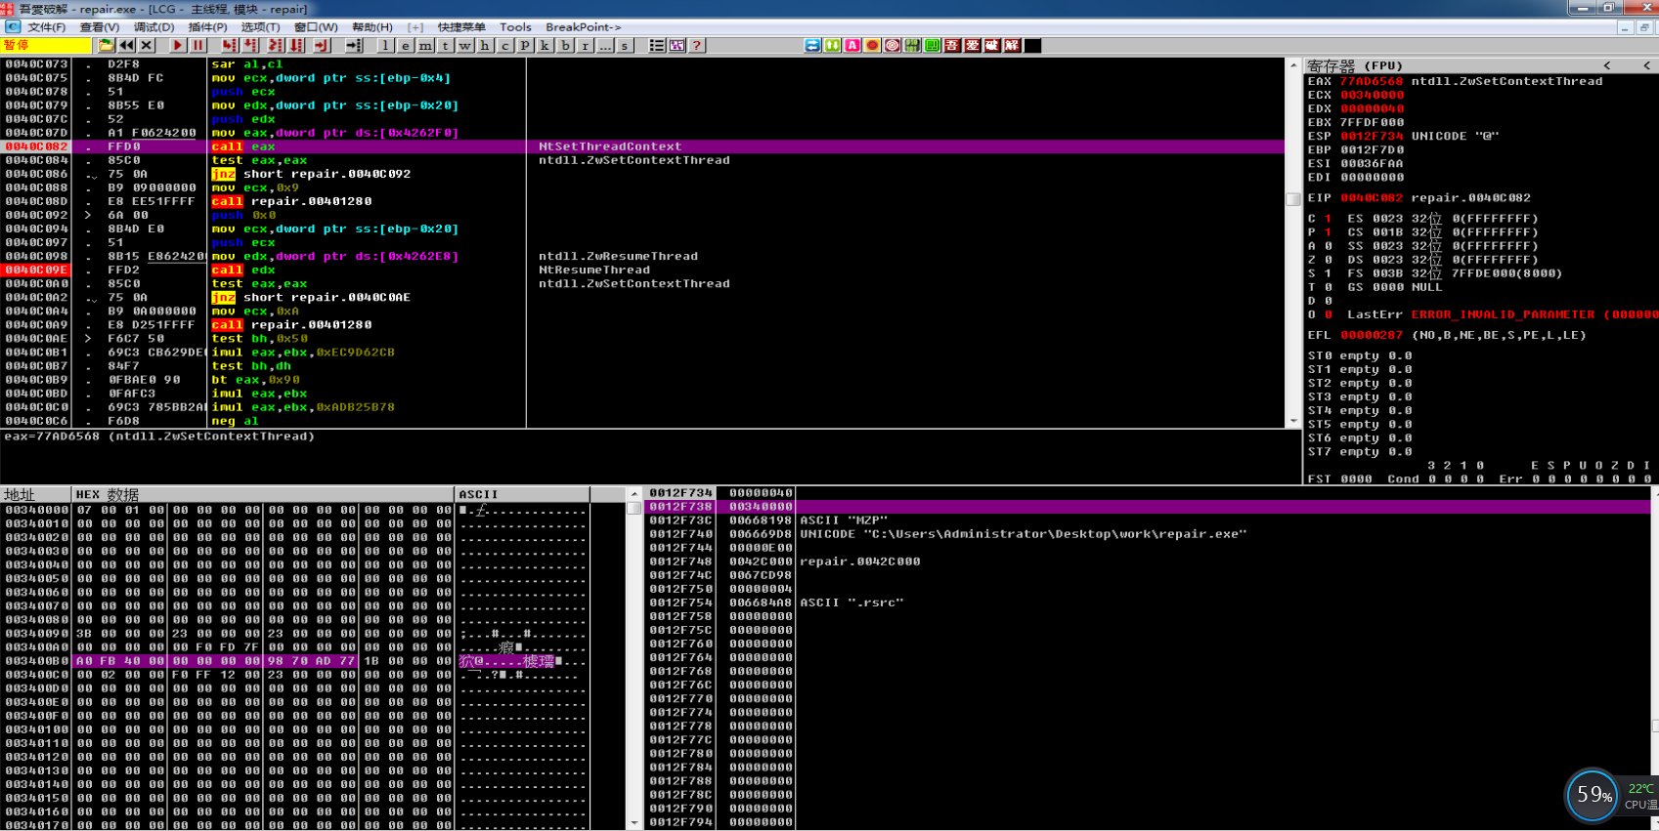Click the red '爱' toolbar icon
The height and width of the screenshot is (831, 1659).
click(973, 45)
